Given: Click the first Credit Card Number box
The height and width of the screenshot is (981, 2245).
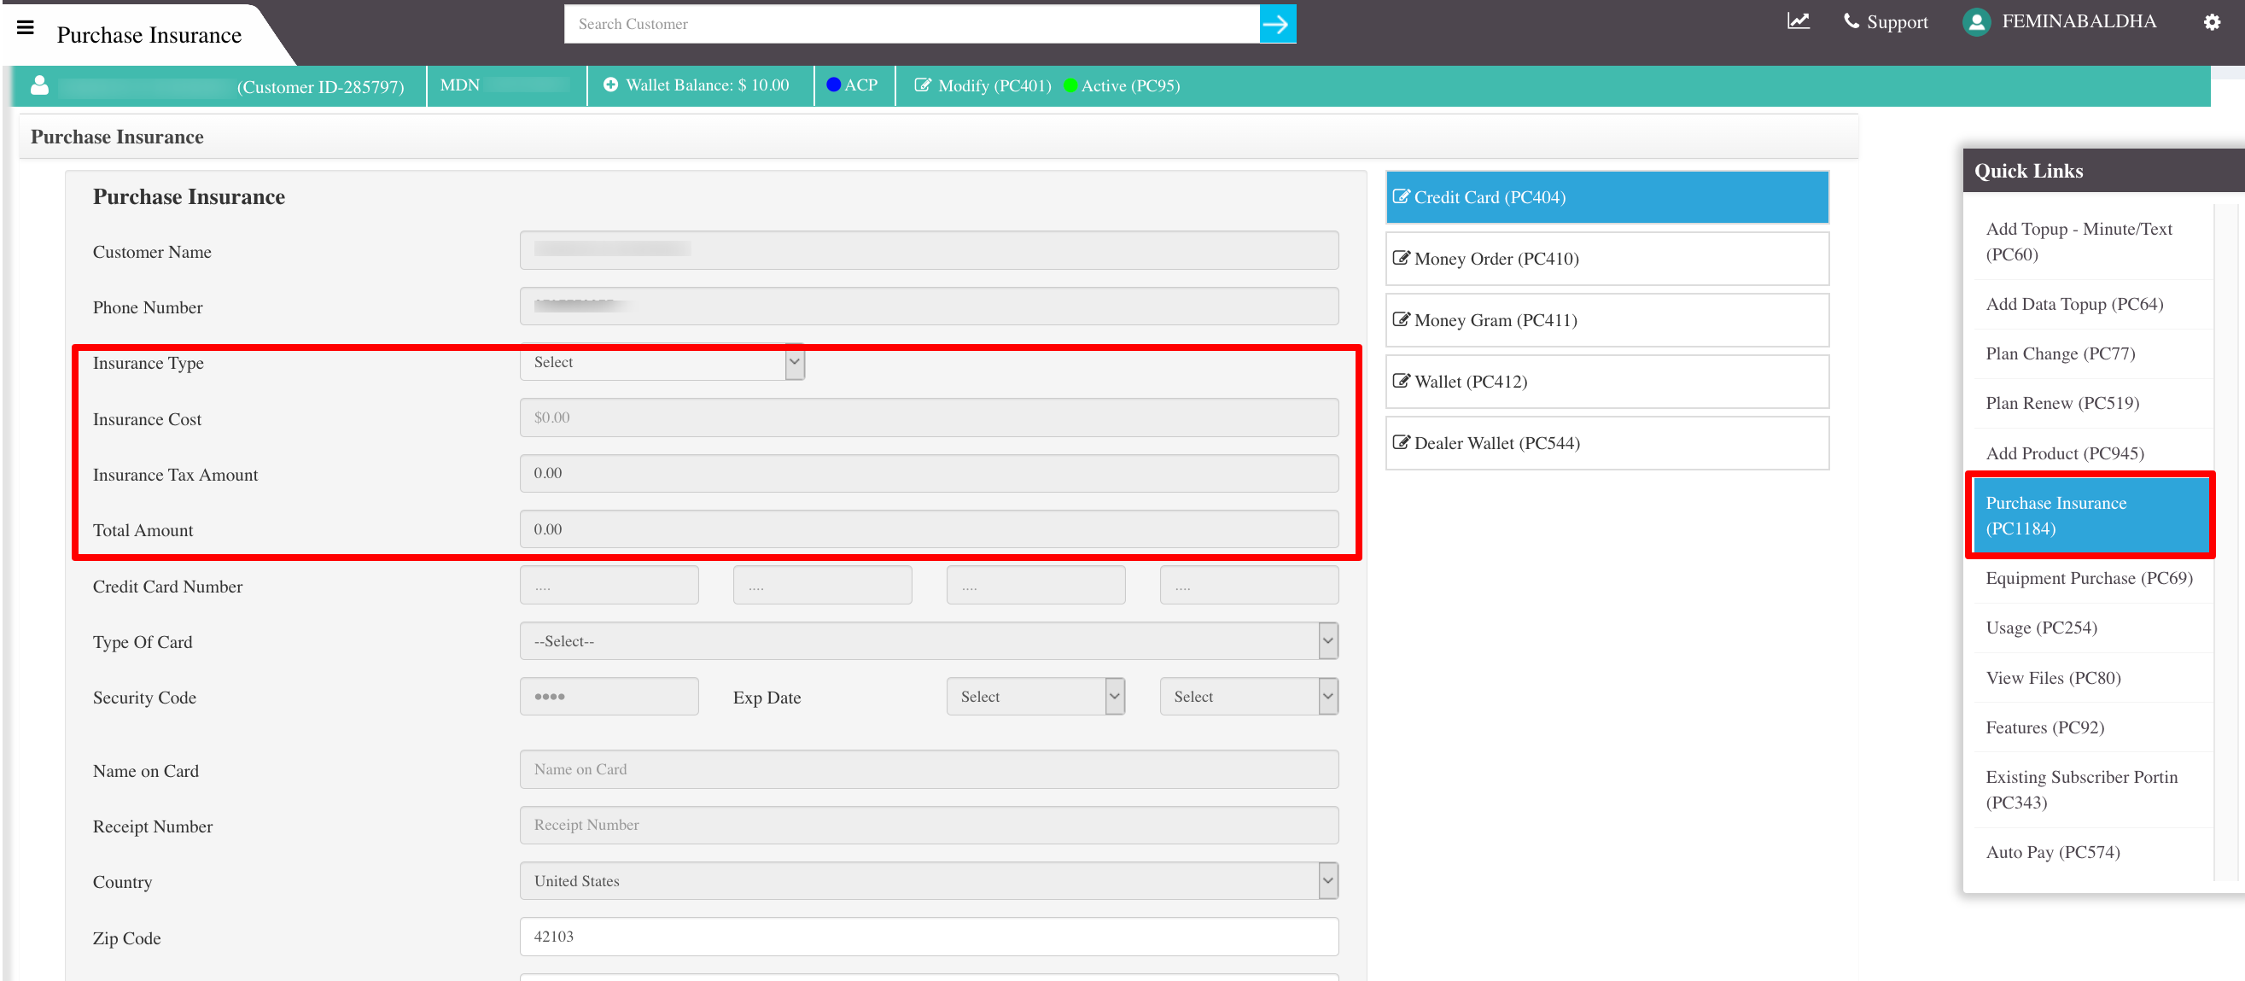Looking at the screenshot, I should [x=609, y=586].
